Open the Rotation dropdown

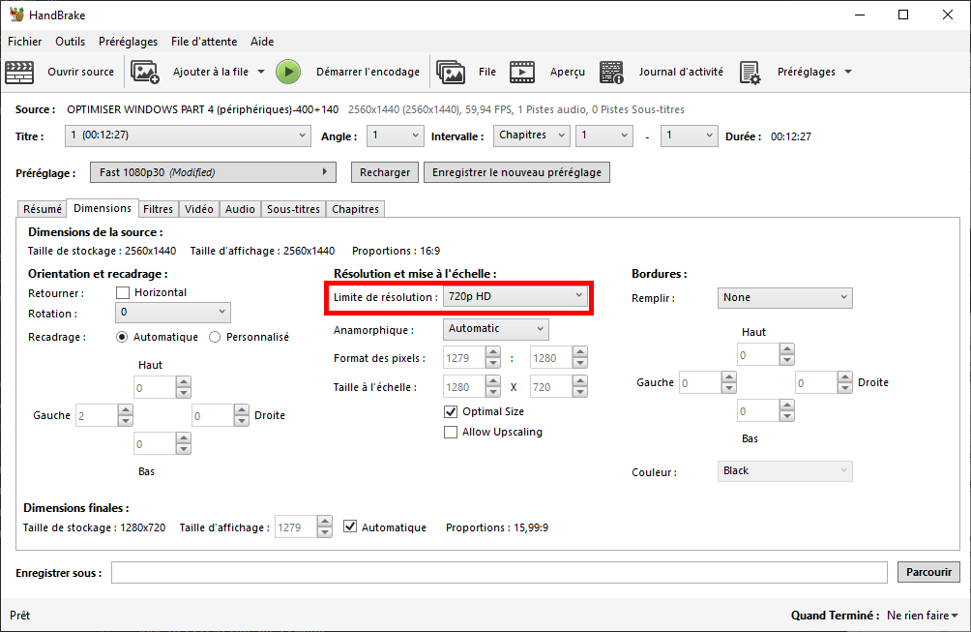pos(173,313)
